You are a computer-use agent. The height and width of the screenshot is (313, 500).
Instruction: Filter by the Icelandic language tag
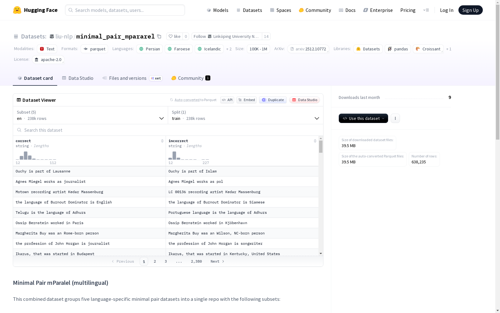tap(209, 49)
